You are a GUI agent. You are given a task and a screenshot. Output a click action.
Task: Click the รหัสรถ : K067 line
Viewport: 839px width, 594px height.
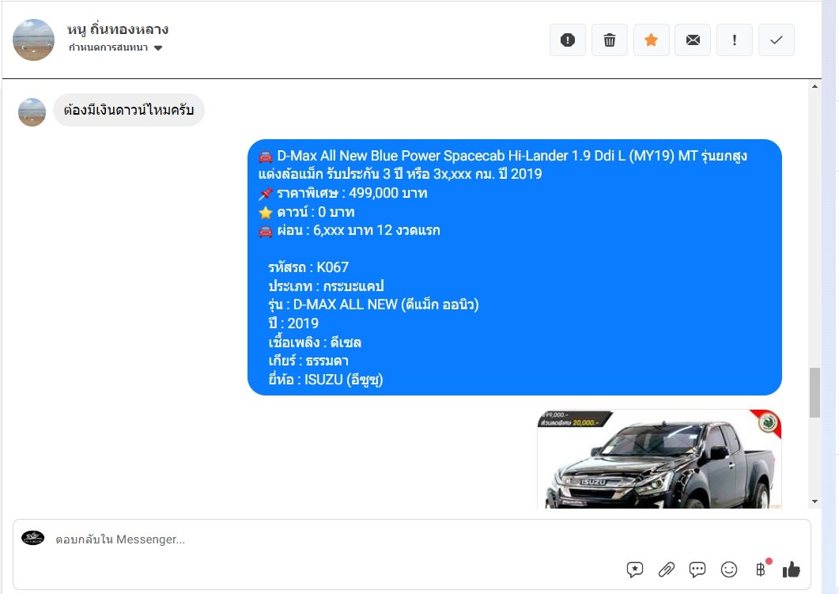point(308,267)
